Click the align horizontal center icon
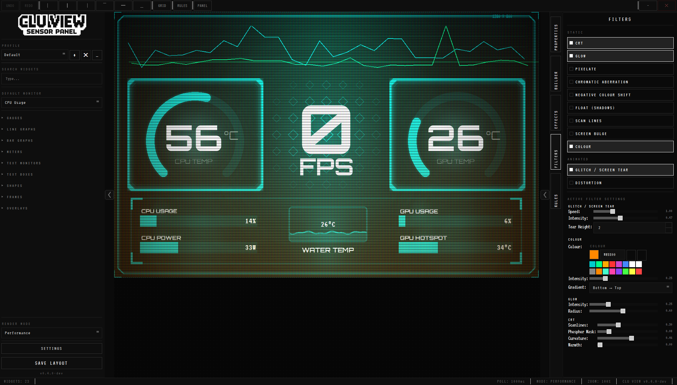 click(x=67, y=6)
